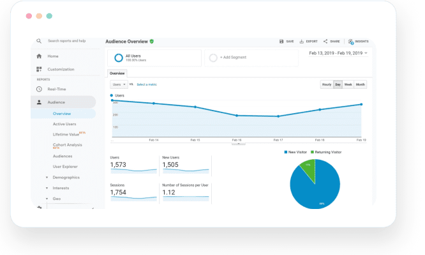Click the All Users segment label
The width and height of the screenshot is (425, 255).
(x=133, y=56)
